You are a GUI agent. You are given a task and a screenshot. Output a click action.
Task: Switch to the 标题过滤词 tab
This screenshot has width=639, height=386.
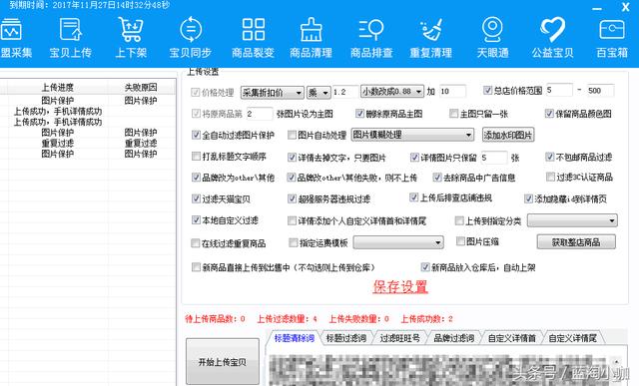pos(346,338)
